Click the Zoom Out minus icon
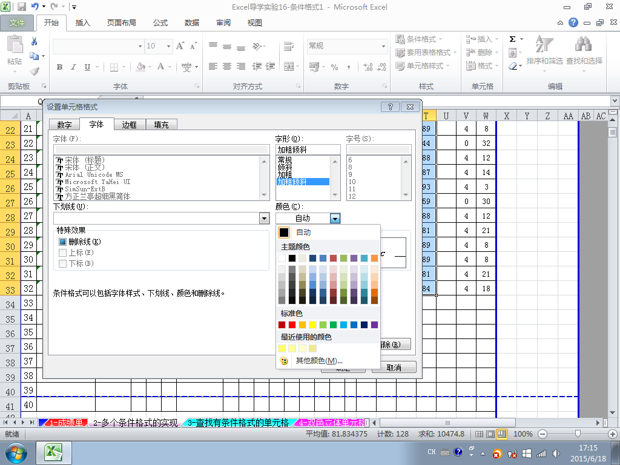620x465 pixels. (542, 434)
